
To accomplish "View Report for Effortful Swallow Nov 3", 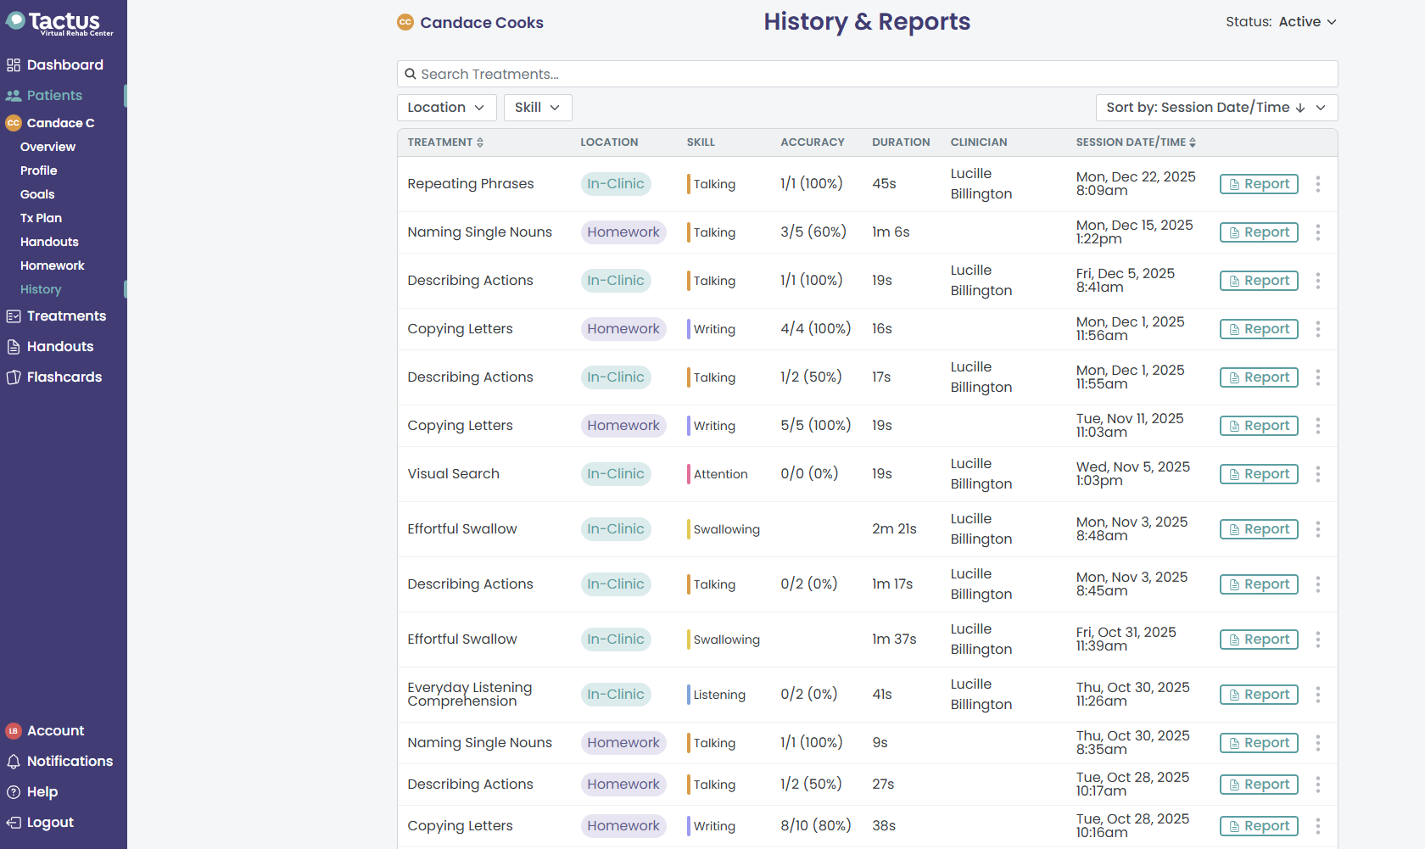I will pos(1258,529).
